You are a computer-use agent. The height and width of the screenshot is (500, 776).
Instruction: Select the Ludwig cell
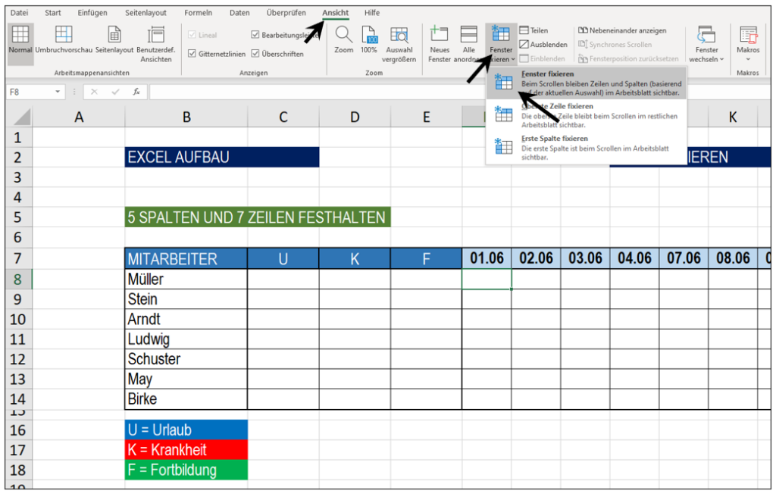[x=186, y=339]
